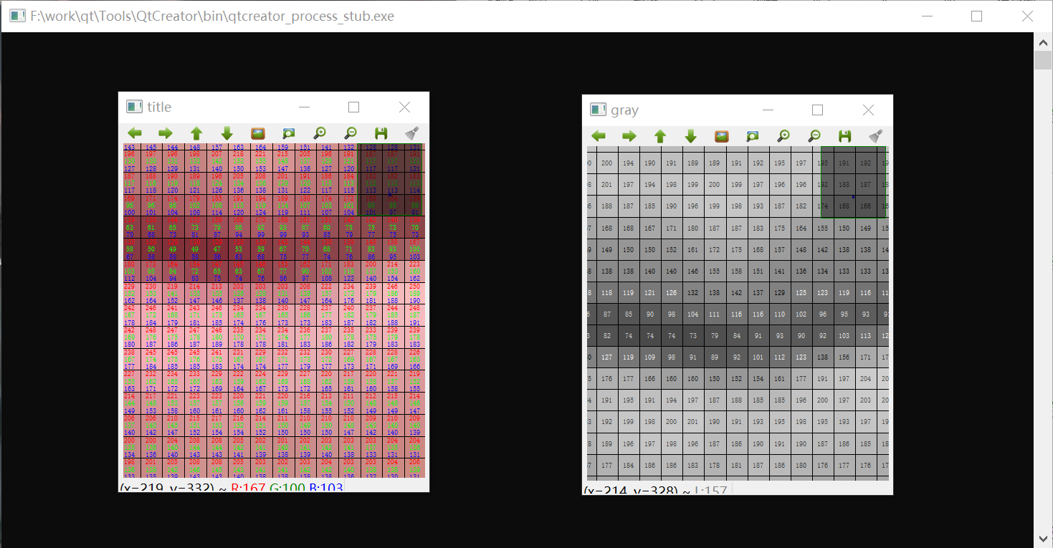1053x548 pixels.
Task: Fit image to window in title window
Action: (x=289, y=133)
